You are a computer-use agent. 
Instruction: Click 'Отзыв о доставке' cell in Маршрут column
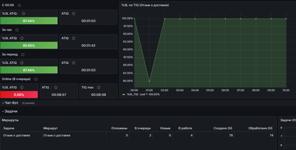[x=57, y=135]
